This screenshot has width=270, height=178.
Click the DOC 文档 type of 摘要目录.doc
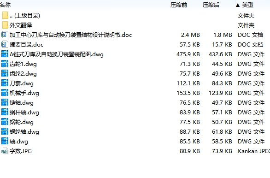pos(251,45)
